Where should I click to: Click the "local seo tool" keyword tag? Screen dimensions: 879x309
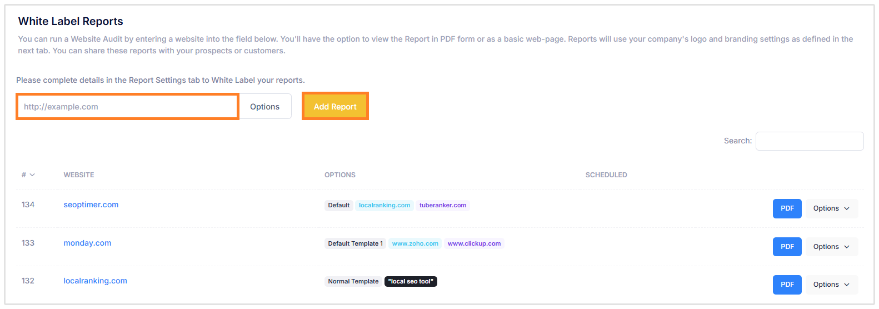coord(411,281)
